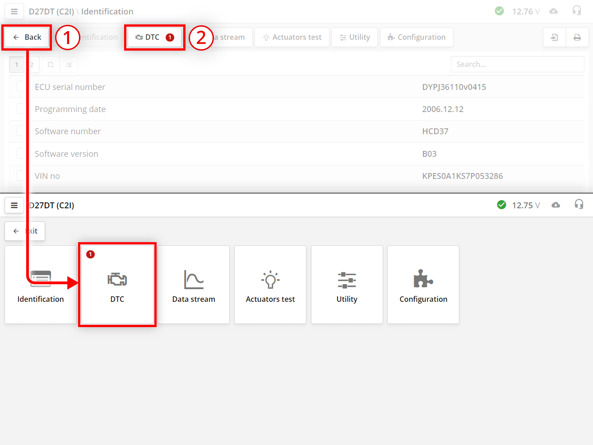Open the top hamburger menu
Image resolution: width=593 pixels, height=445 pixels.
tap(14, 11)
